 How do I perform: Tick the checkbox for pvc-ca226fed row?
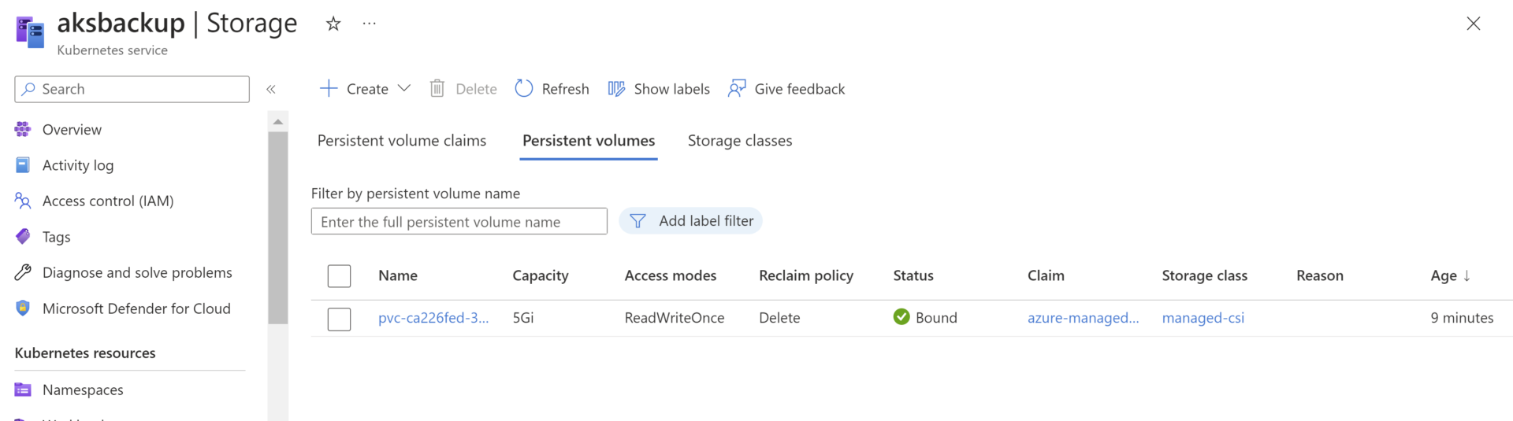[x=339, y=319]
